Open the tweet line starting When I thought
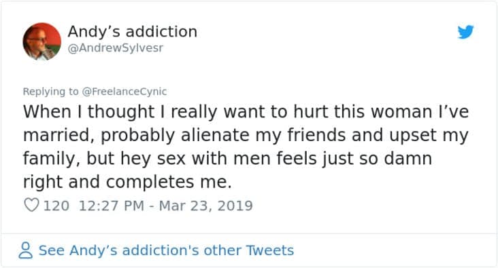This screenshot has width=498, height=268. 246,111
